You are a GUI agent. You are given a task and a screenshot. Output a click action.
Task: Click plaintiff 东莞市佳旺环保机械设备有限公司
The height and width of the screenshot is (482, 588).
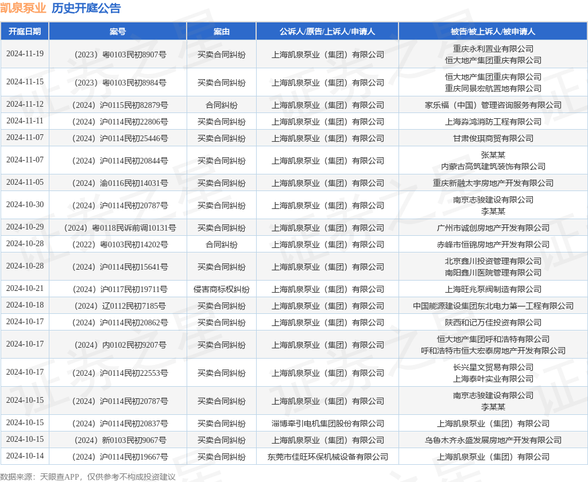pos(327,457)
